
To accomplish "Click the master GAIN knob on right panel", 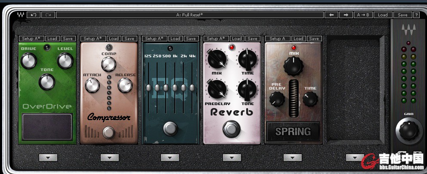I will (x=408, y=130).
